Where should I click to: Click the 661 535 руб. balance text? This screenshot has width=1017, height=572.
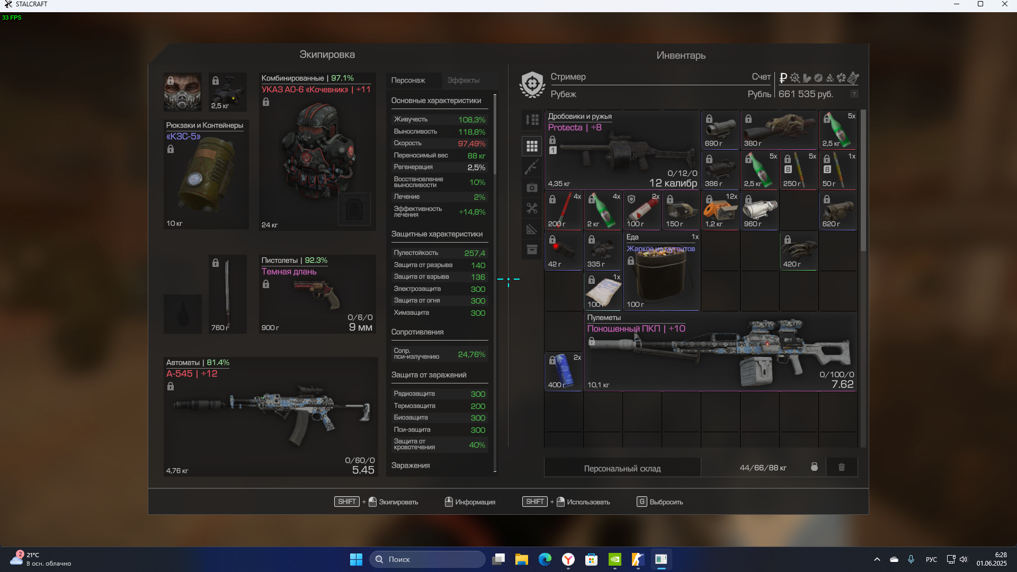click(806, 94)
